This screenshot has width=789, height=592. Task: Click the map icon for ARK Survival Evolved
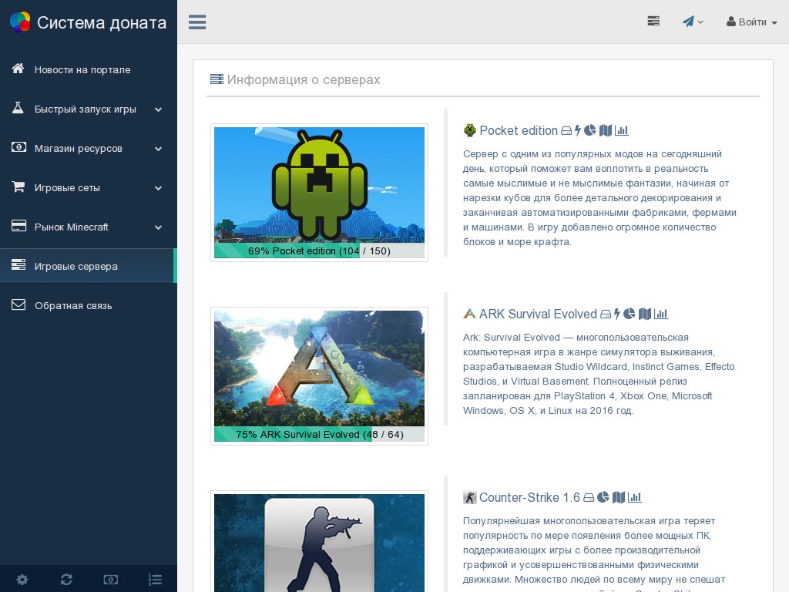(x=645, y=314)
